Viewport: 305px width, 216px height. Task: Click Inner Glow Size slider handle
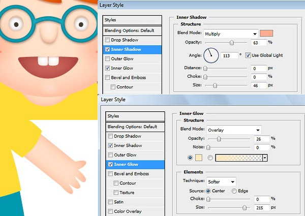(x=245, y=208)
